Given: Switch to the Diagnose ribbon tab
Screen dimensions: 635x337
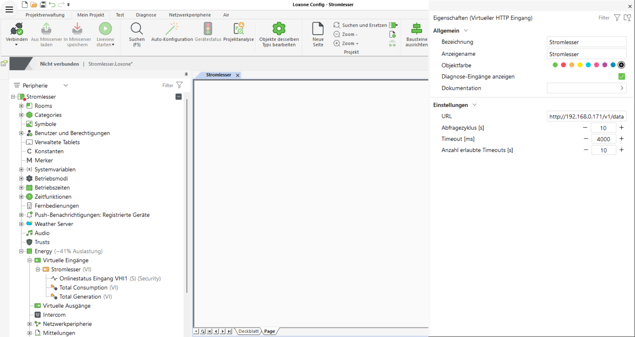Looking at the screenshot, I should 146,15.
